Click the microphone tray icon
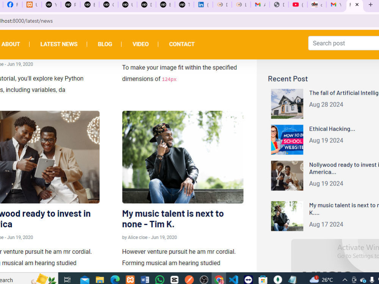The height and width of the screenshot is (284, 379). click(x=372, y=280)
